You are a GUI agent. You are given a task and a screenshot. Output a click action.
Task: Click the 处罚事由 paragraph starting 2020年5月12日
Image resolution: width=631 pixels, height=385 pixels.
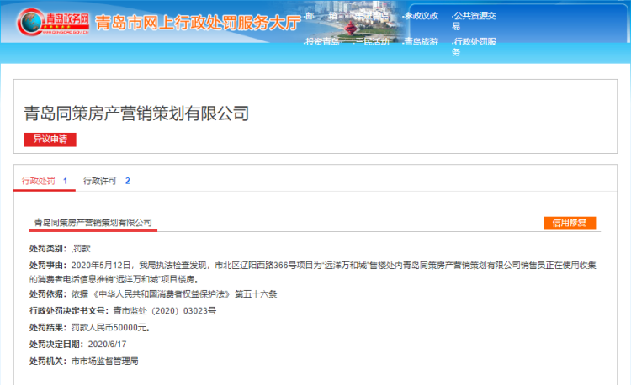[312, 272]
